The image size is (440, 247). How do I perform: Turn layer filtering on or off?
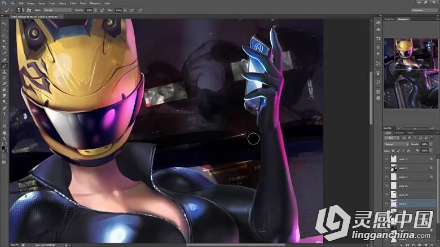pos(432,138)
